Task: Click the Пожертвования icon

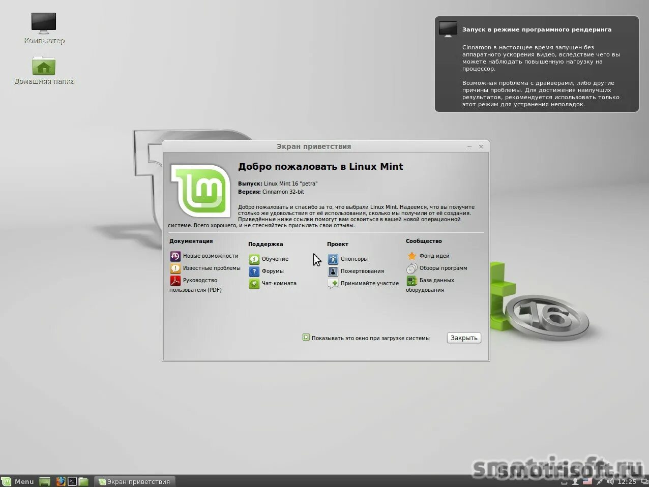Action: click(x=333, y=271)
